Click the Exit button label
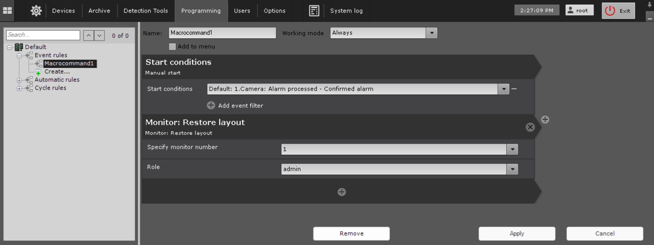The image size is (654, 245). coord(625,11)
